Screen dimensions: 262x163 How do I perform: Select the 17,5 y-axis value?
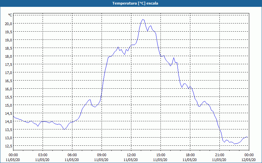(9, 64)
